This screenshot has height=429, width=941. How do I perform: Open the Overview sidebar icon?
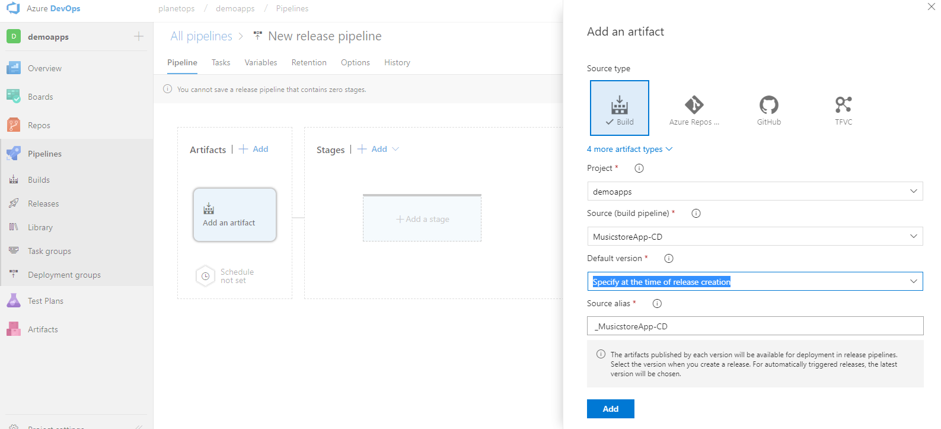click(14, 68)
